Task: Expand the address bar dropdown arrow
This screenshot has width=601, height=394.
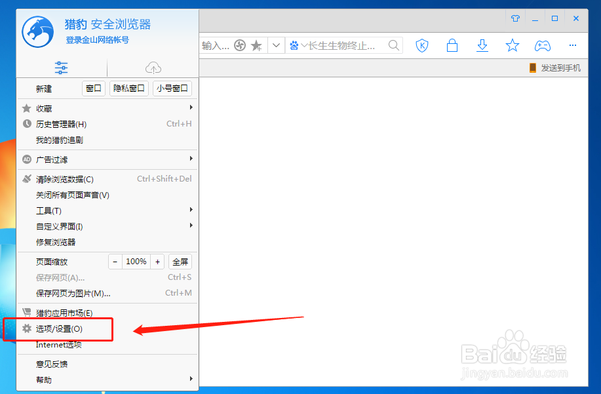Action: pos(276,46)
